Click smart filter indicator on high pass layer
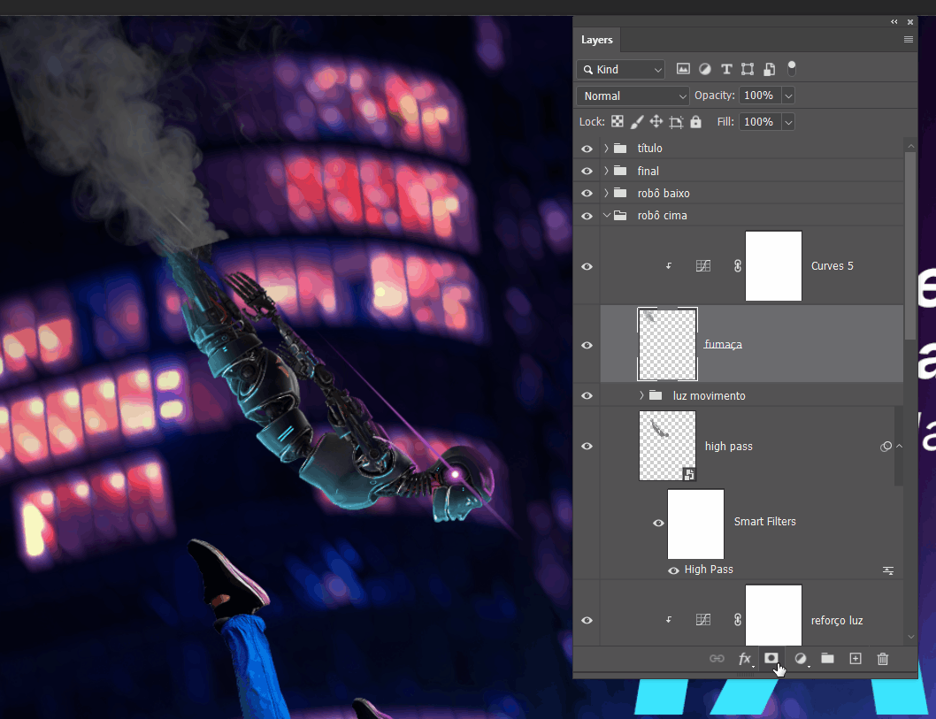 886,447
